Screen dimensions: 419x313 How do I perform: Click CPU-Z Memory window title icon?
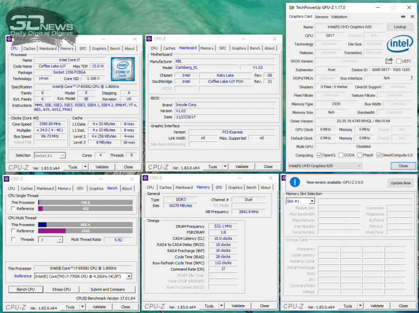click(146, 178)
